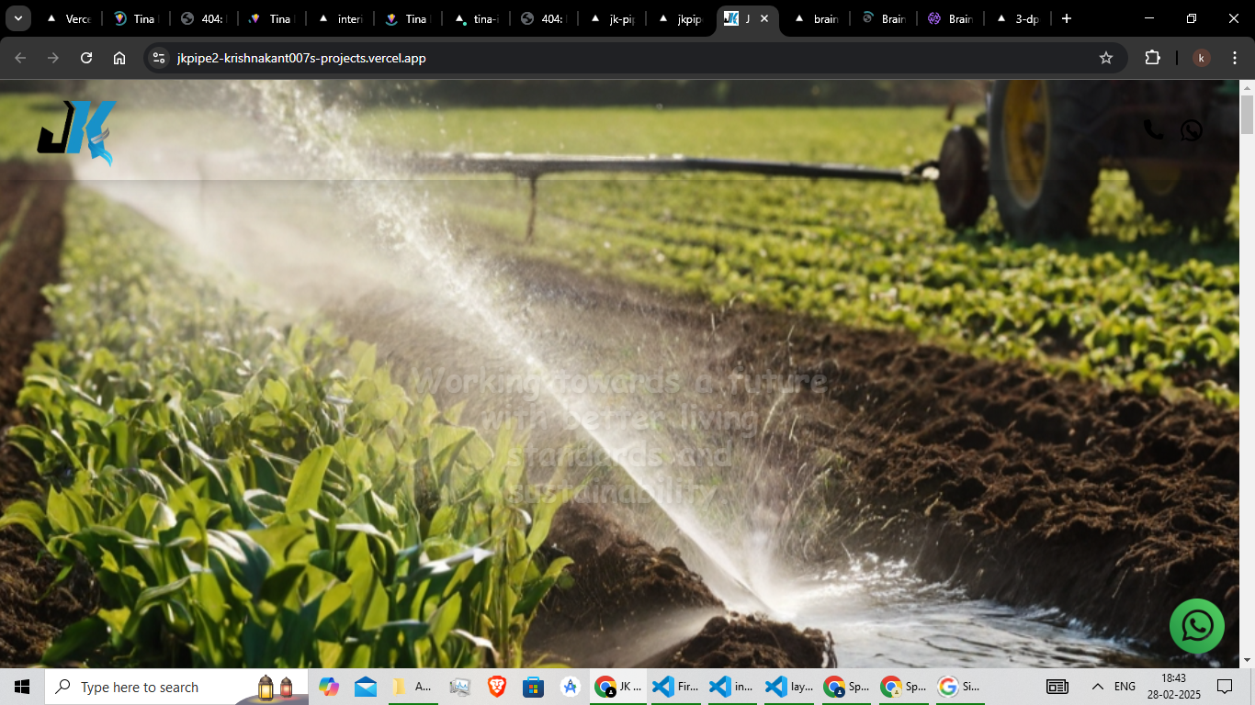Open the profile menu with letter k

[x=1202, y=58]
